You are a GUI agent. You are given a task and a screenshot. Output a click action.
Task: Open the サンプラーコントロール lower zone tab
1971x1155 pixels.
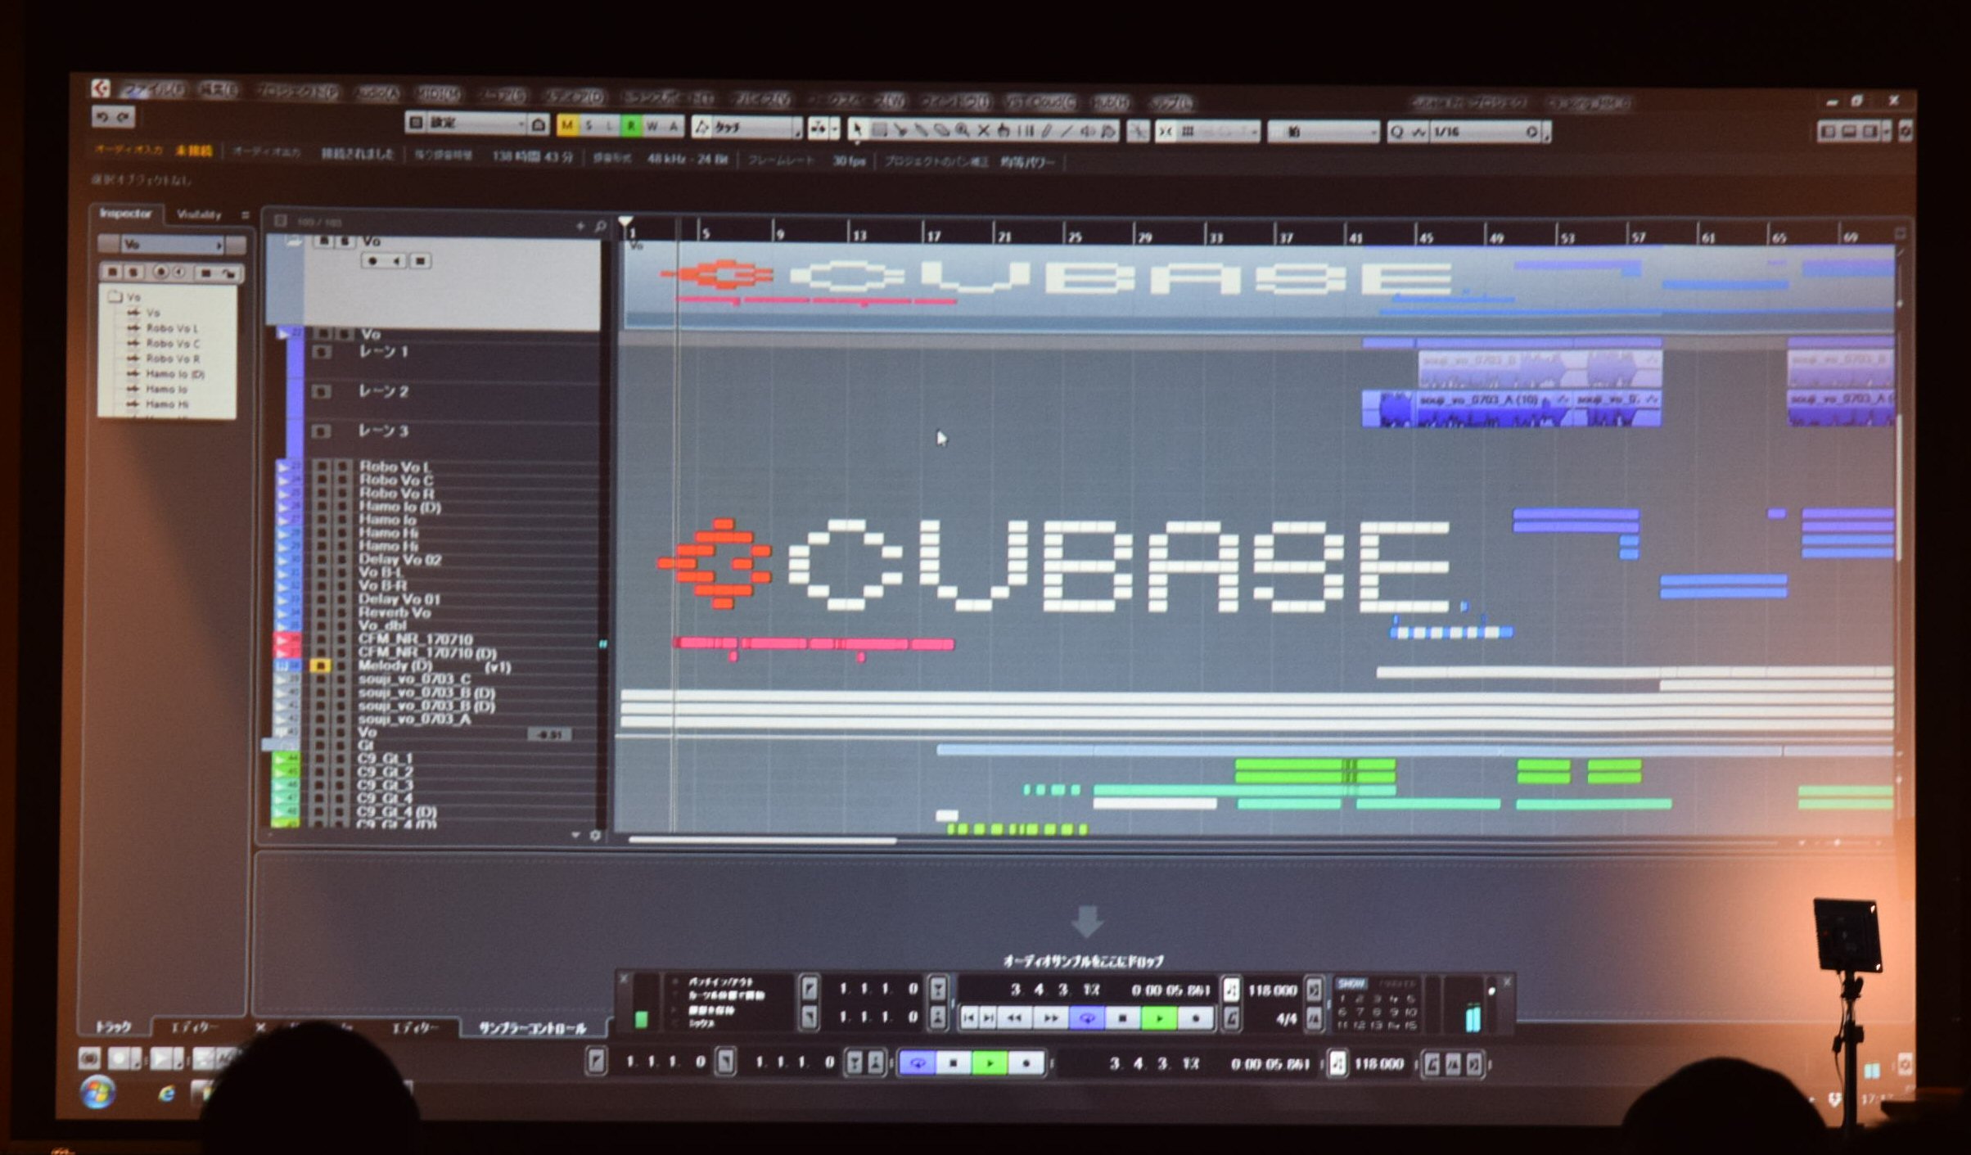tap(532, 1028)
